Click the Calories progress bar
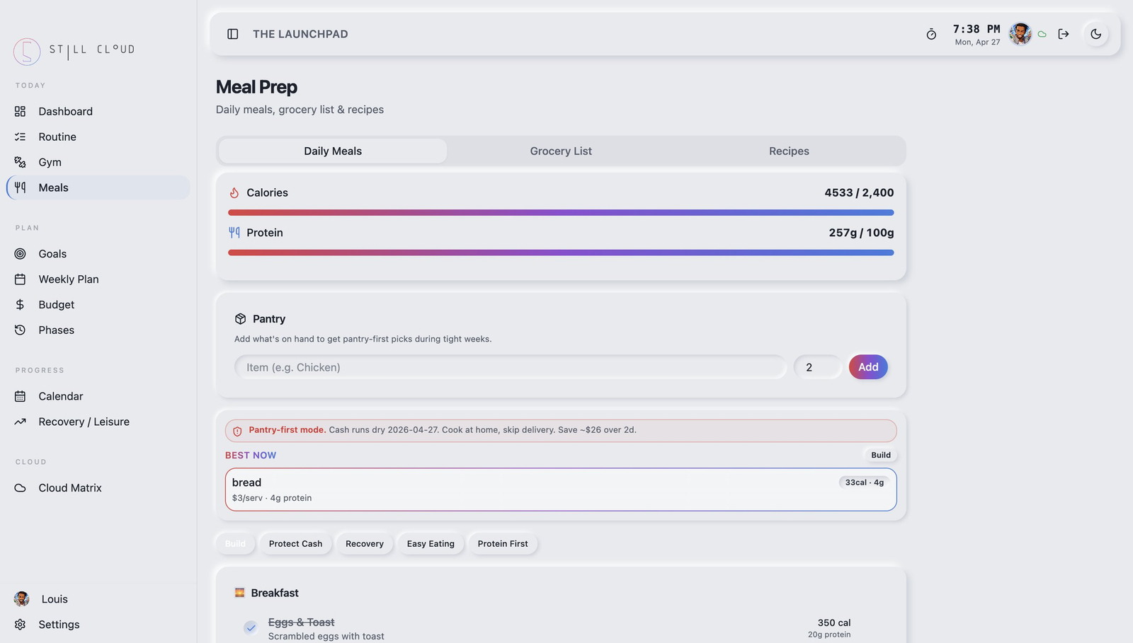Viewport: 1133px width, 643px height. coord(560,212)
